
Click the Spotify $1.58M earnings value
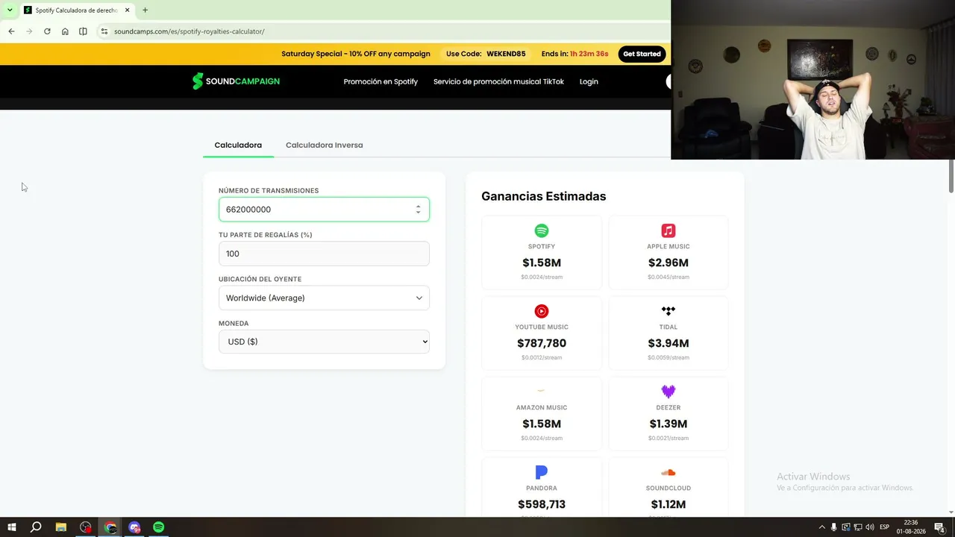tap(542, 263)
